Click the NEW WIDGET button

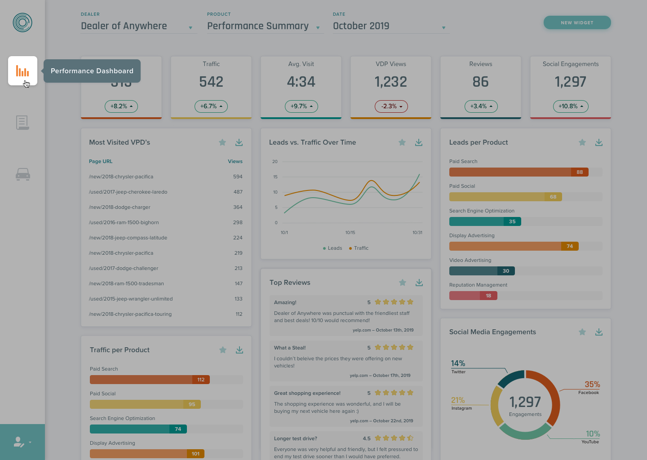577,22
